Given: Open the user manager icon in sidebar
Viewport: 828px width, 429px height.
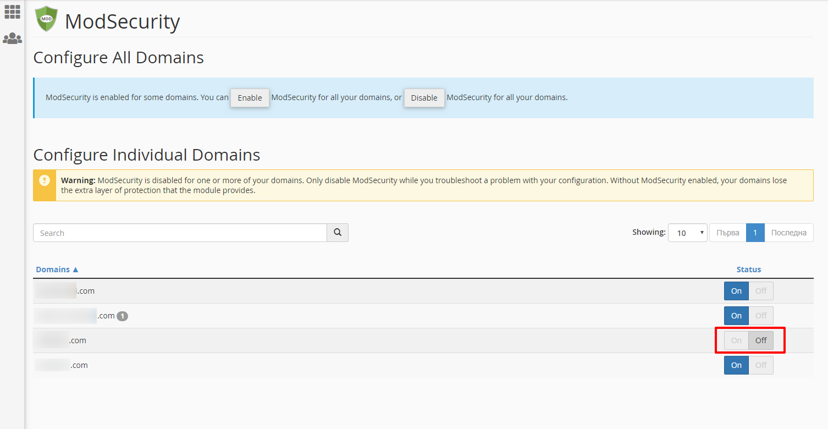Looking at the screenshot, I should (12, 38).
